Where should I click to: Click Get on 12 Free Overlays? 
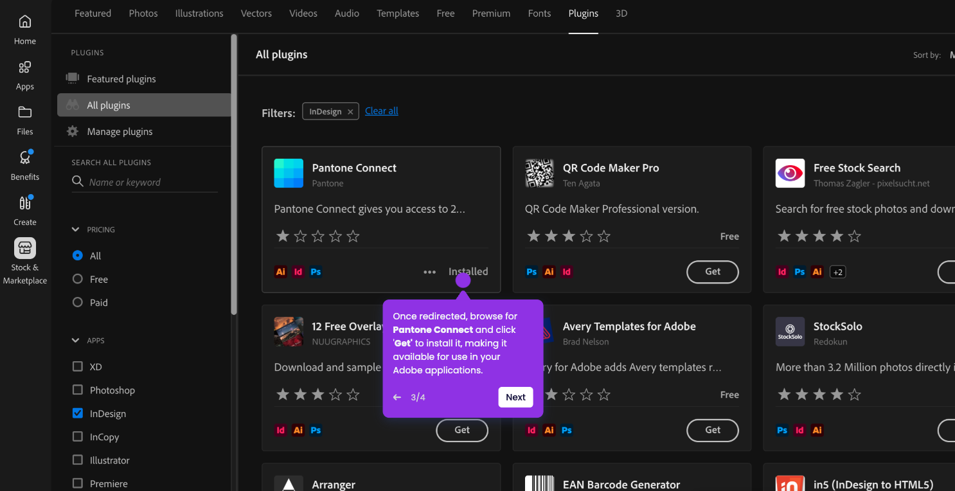point(462,430)
